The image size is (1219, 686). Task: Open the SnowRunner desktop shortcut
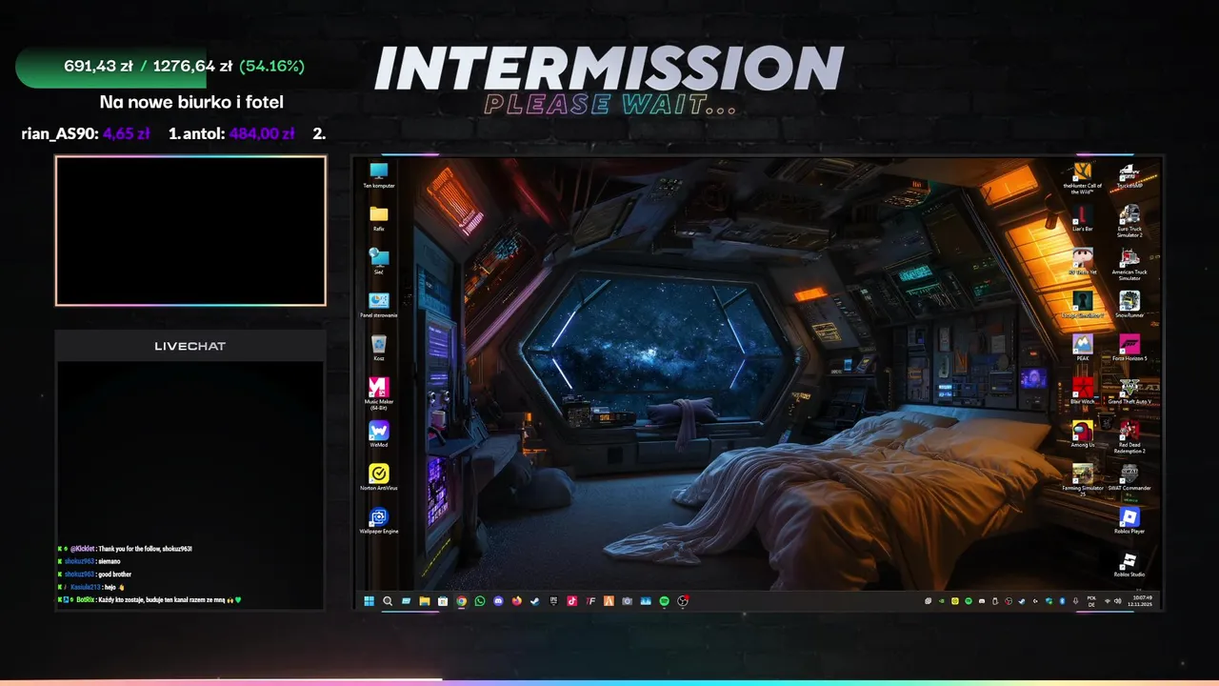[x=1129, y=305]
